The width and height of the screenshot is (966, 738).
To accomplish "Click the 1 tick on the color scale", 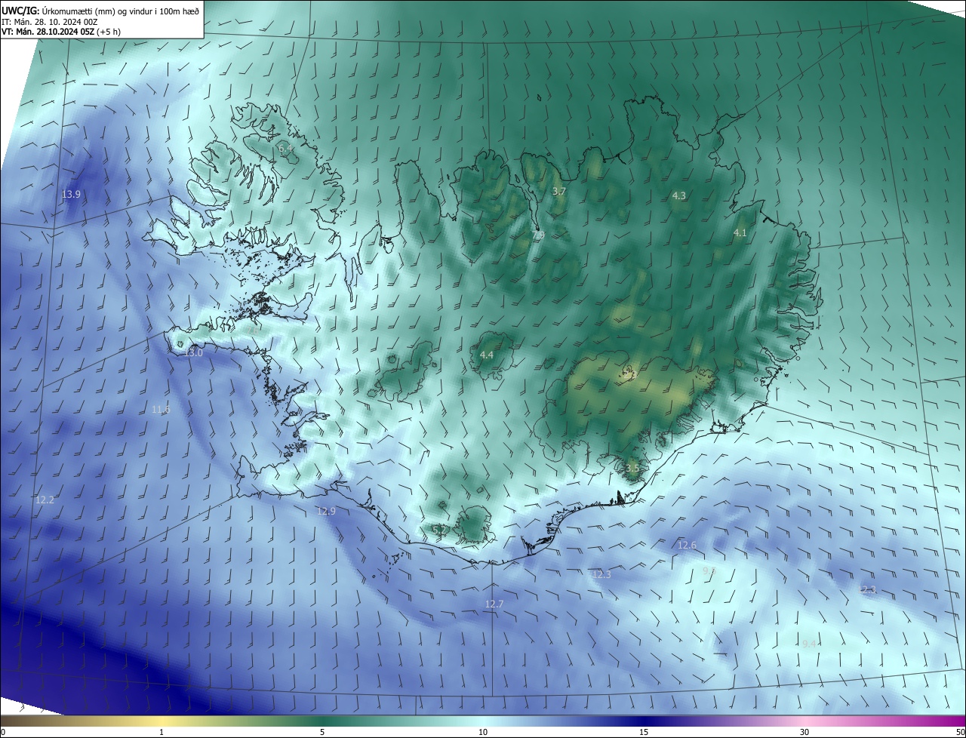I will [162, 732].
